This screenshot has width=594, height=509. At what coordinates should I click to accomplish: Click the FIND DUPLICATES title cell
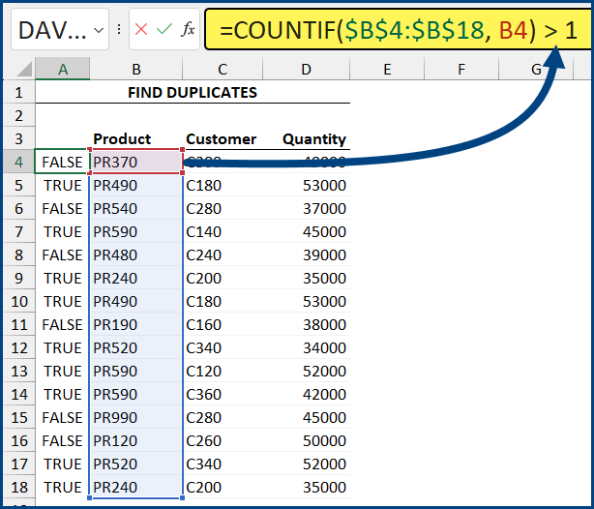click(192, 93)
